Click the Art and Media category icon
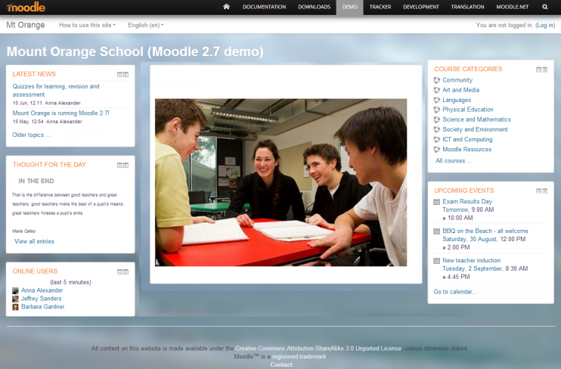This screenshot has height=369, width=561. point(437,90)
